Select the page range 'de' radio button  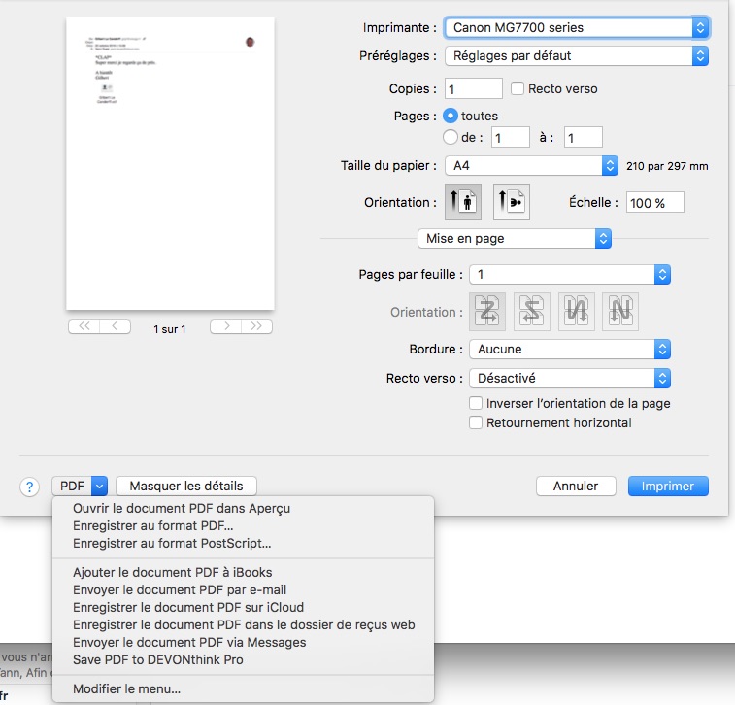tap(451, 138)
